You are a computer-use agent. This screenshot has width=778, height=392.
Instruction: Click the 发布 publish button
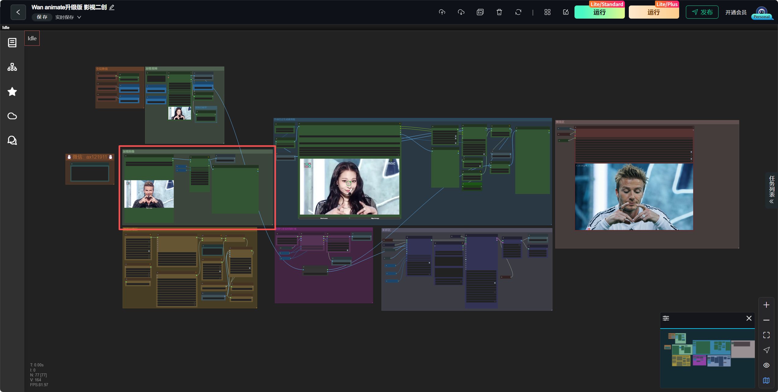(x=702, y=12)
